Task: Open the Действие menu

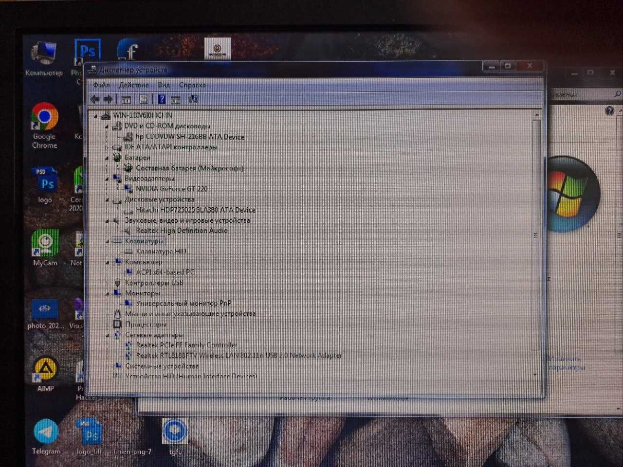Action: [x=134, y=85]
